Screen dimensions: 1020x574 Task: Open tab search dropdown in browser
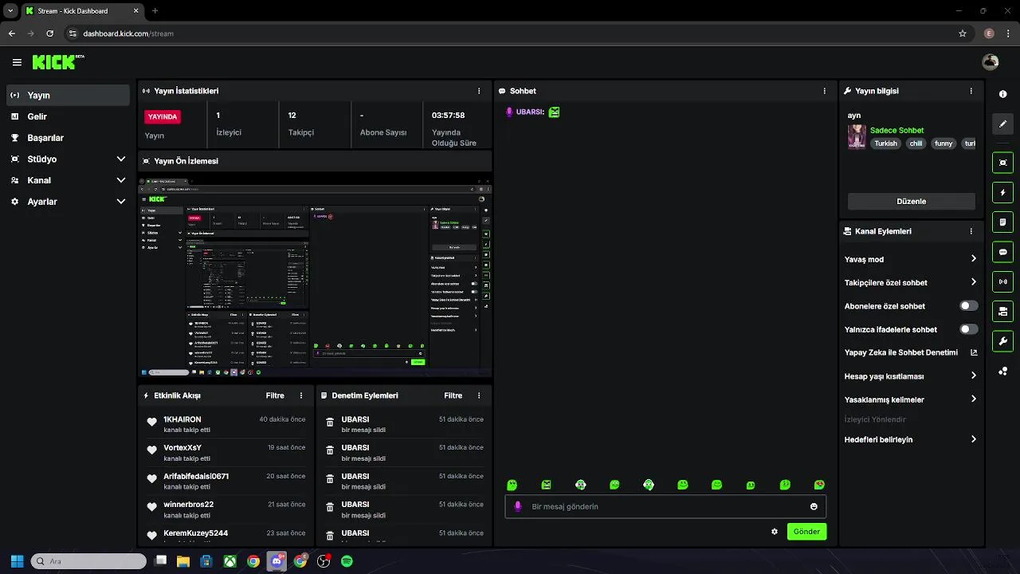[x=10, y=11]
